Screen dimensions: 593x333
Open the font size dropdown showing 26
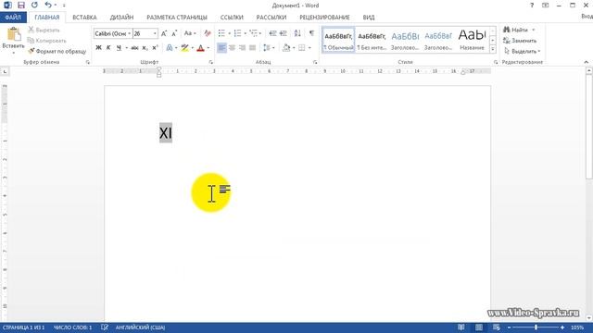(155, 33)
